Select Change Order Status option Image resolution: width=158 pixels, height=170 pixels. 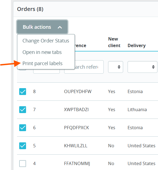point(46,41)
